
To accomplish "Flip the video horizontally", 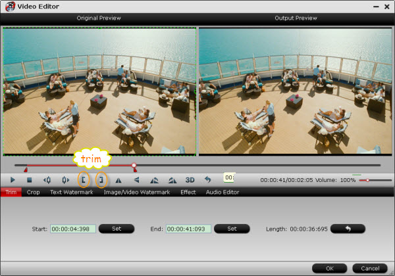I will pyautogui.click(x=118, y=180).
